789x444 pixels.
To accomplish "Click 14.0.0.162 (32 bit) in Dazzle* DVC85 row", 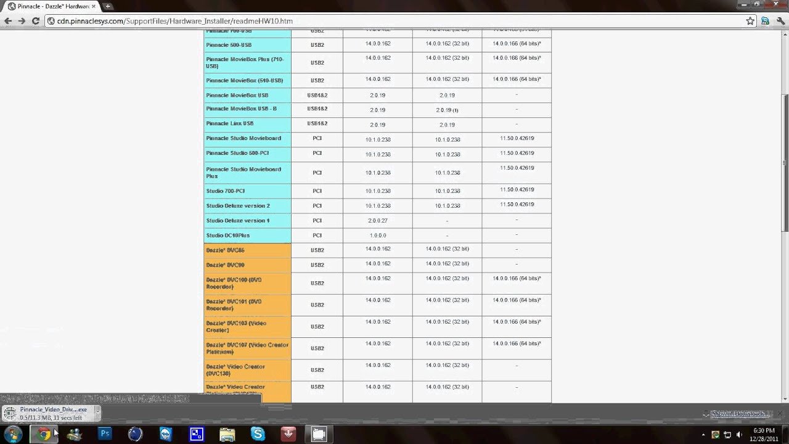I will (x=447, y=249).
